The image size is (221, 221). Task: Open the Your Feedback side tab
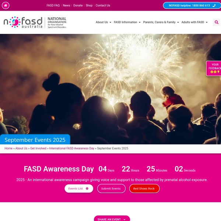tap(214, 69)
